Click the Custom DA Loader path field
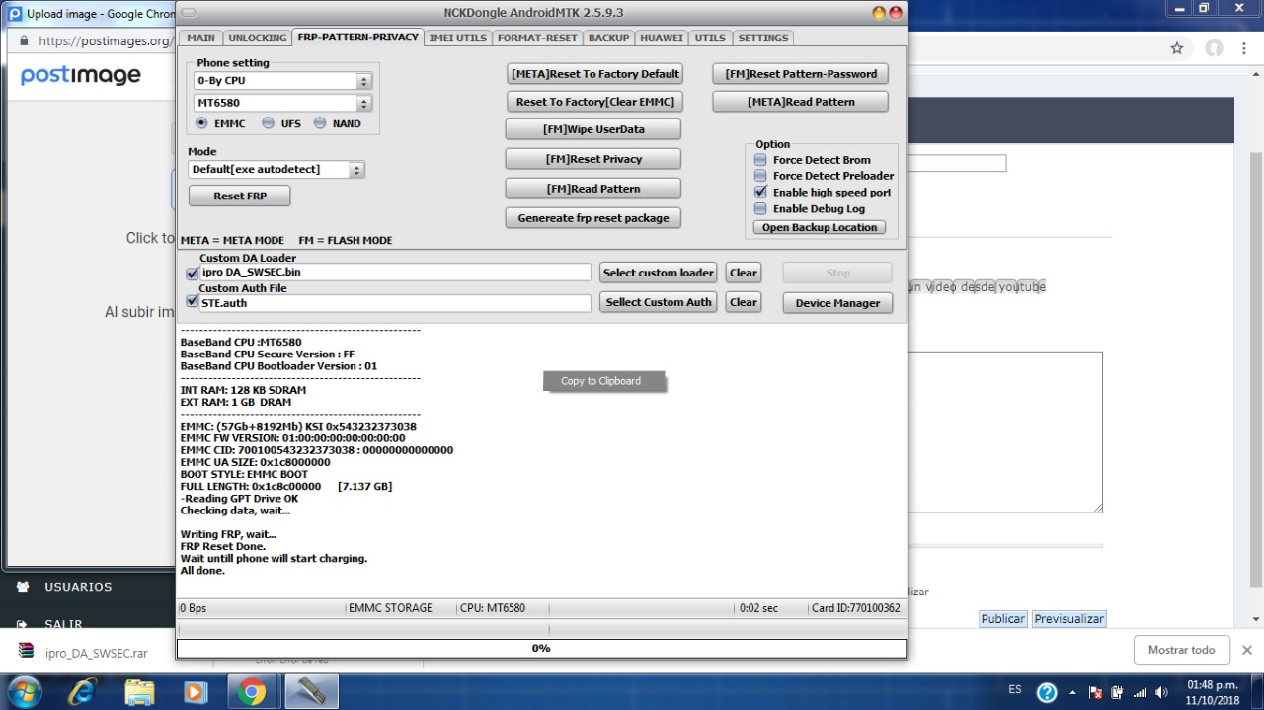Viewport: 1264px width, 710px height. [x=395, y=273]
